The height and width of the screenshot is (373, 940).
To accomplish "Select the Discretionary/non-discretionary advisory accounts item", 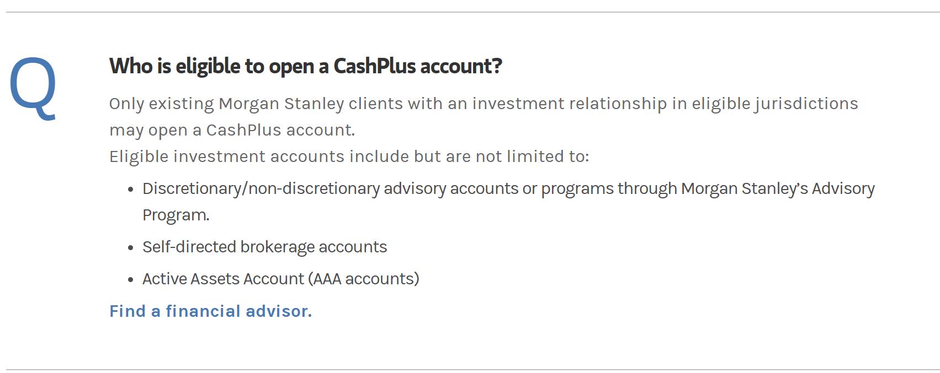I will [508, 189].
